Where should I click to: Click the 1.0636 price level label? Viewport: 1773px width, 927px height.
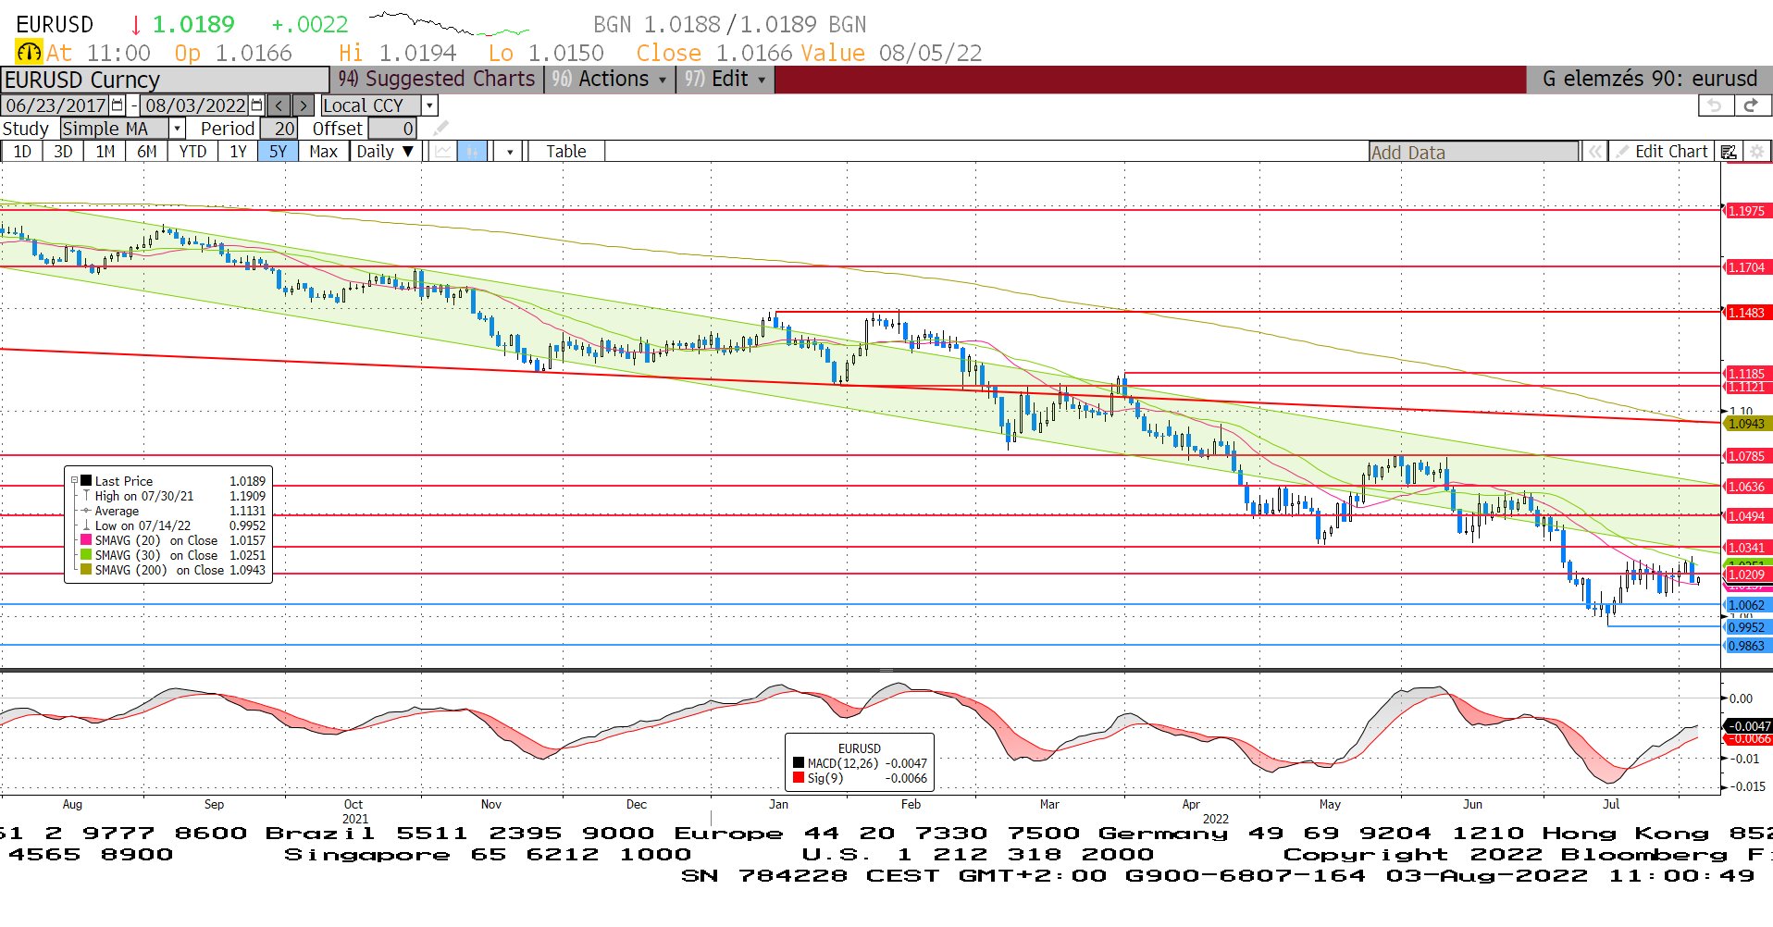tap(1747, 487)
